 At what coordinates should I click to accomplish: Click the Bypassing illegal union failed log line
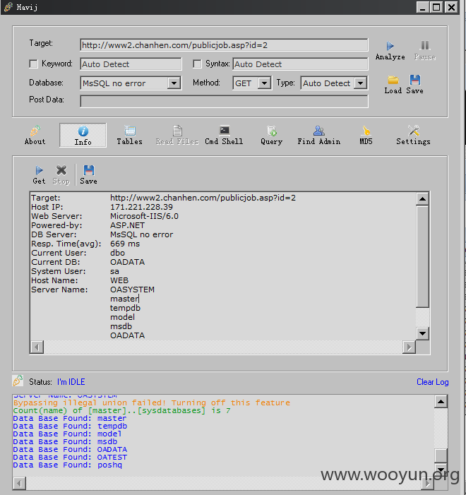tap(152, 402)
